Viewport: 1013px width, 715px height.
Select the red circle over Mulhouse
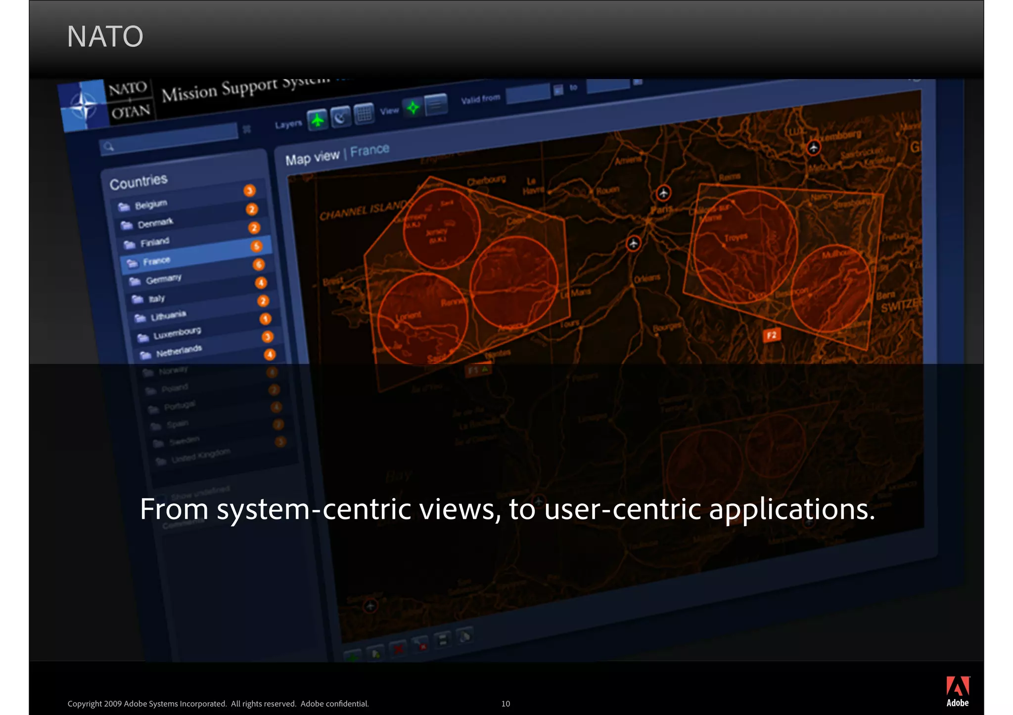tap(830, 288)
